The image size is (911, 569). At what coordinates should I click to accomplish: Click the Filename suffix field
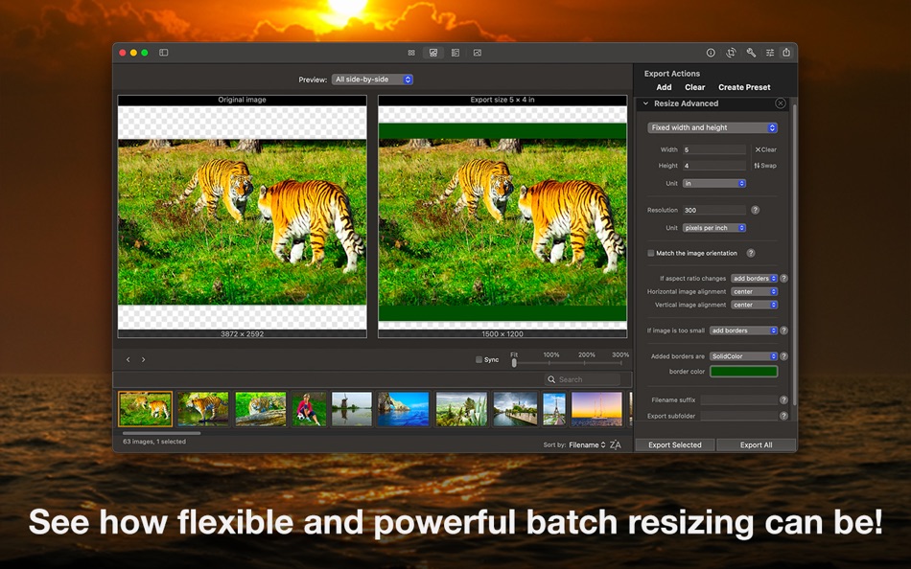tap(739, 400)
